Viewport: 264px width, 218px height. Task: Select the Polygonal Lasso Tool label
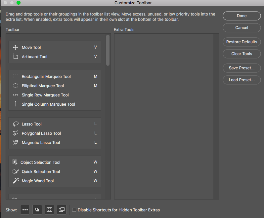(41, 133)
